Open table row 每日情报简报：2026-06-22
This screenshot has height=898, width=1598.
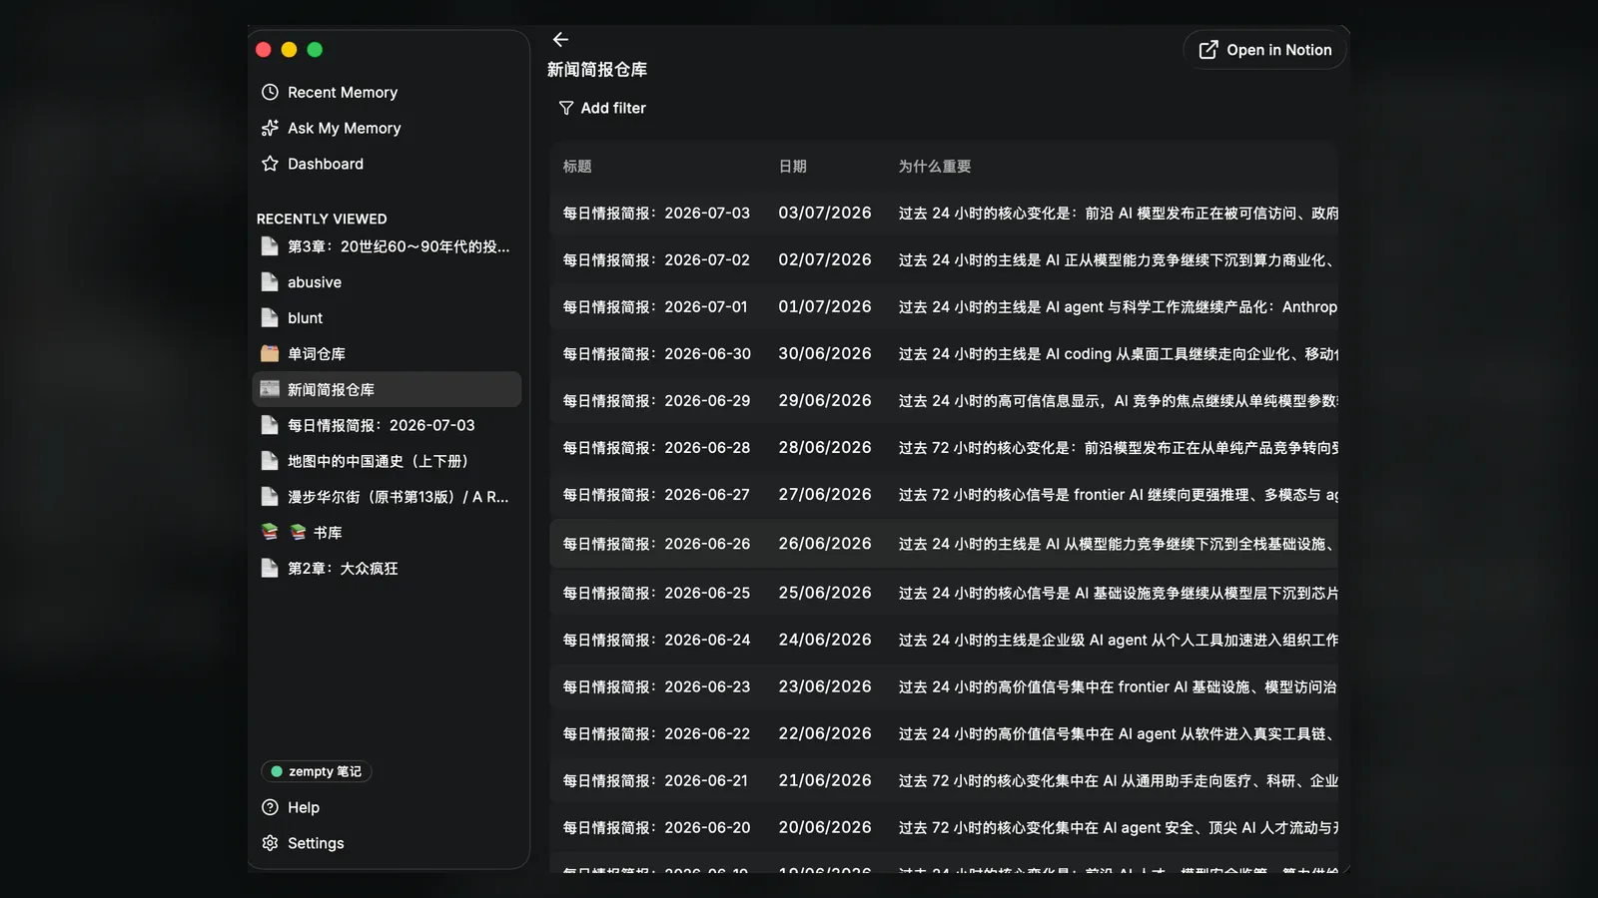[x=944, y=733]
